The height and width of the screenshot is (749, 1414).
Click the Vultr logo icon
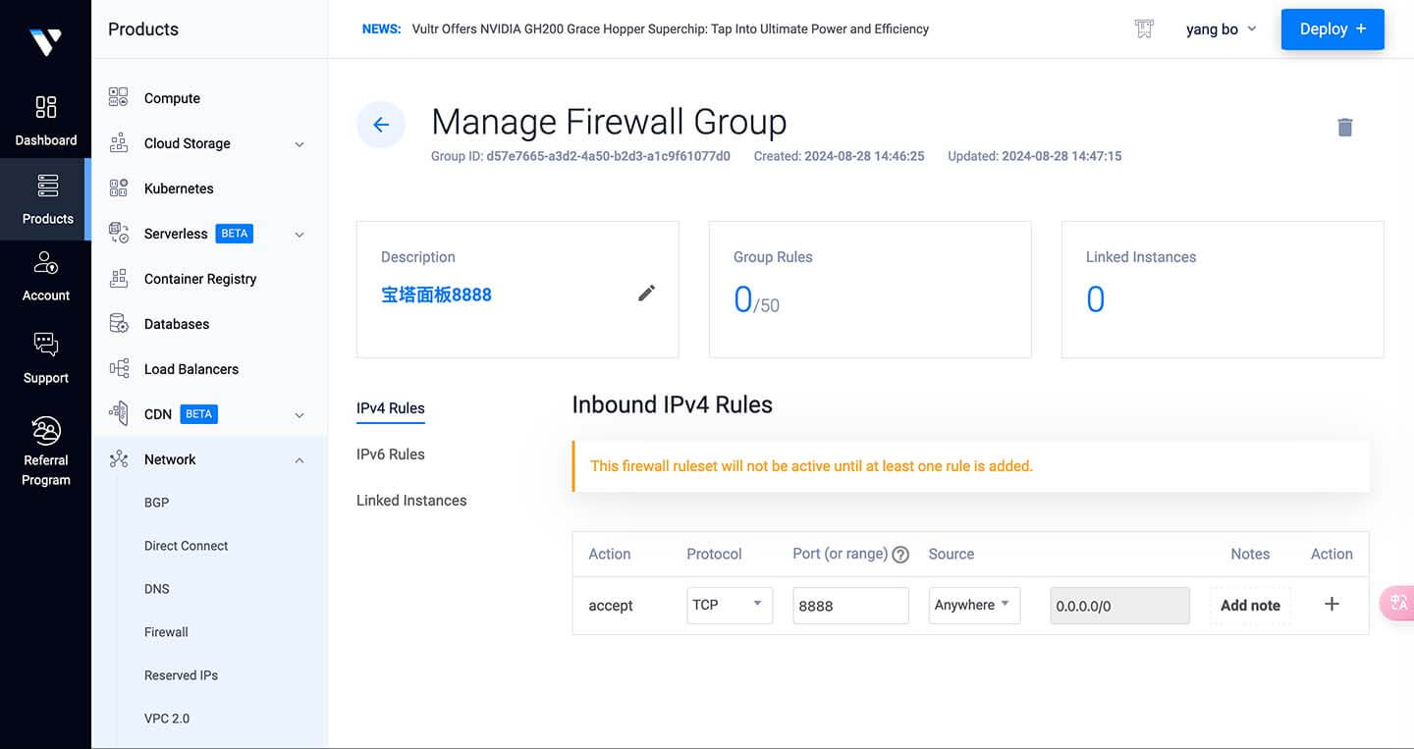tap(45, 41)
